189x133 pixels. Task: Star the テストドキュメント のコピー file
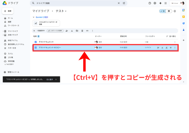(x=170, y=48)
